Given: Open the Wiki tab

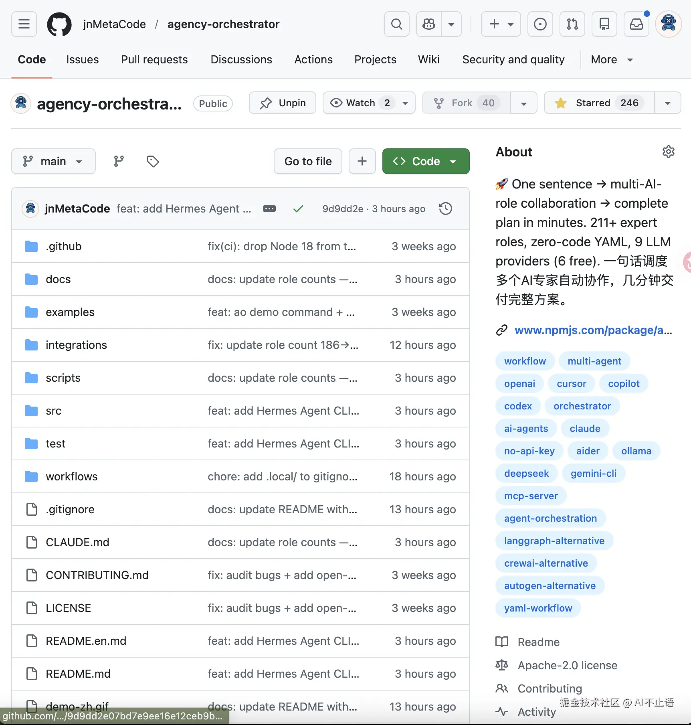Looking at the screenshot, I should [429, 60].
